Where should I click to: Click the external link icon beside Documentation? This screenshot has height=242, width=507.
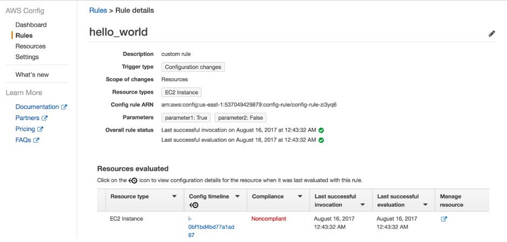pyautogui.click(x=64, y=107)
